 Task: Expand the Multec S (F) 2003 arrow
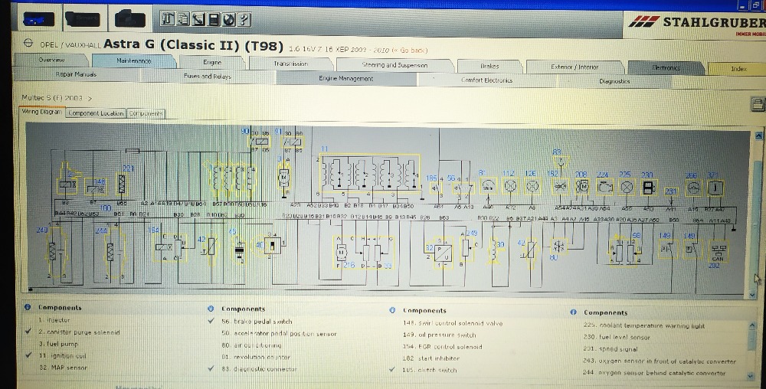click(90, 98)
